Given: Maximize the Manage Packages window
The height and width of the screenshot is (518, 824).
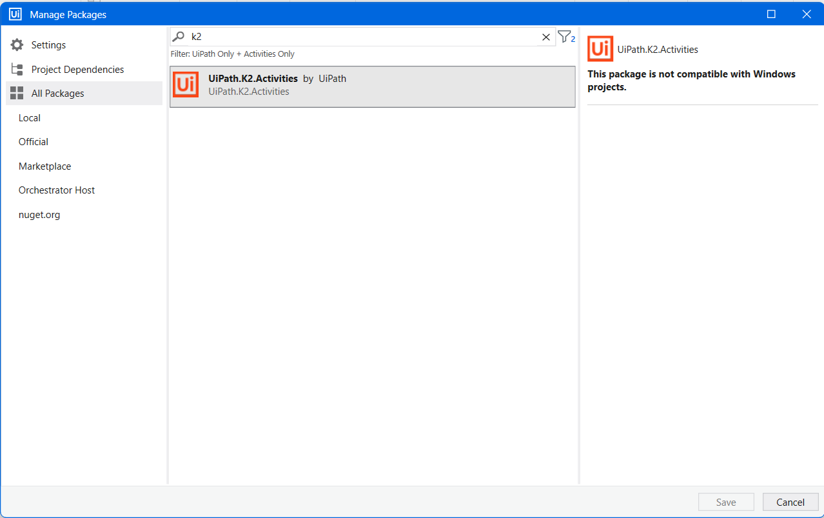Looking at the screenshot, I should pos(771,14).
